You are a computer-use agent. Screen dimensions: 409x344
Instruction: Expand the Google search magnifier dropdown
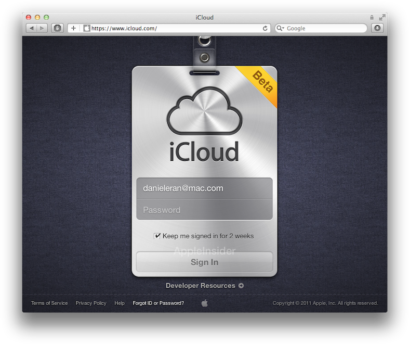pyautogui.click(x=280, y=28)
